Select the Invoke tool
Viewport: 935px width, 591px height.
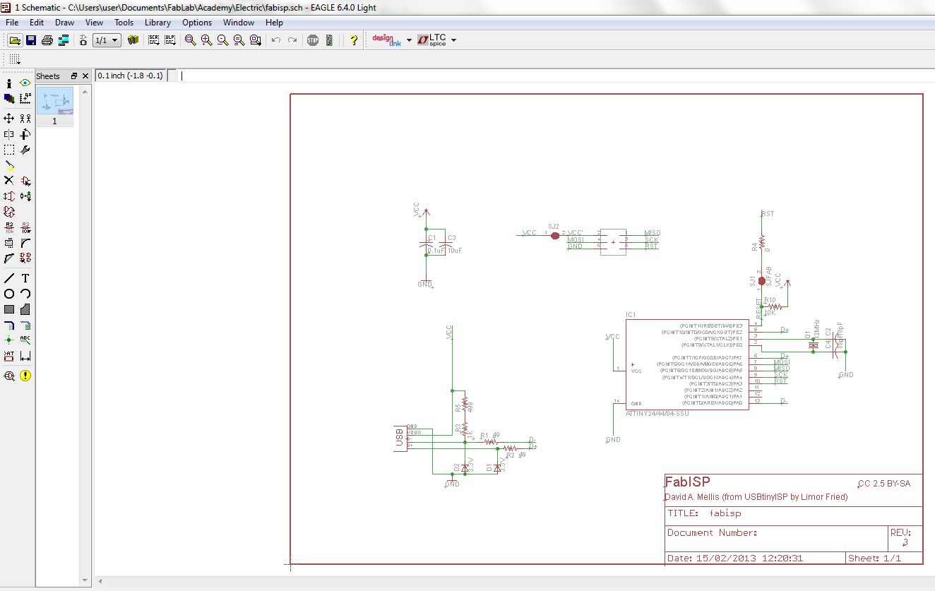pyautogui.click(x=25, y=258)
